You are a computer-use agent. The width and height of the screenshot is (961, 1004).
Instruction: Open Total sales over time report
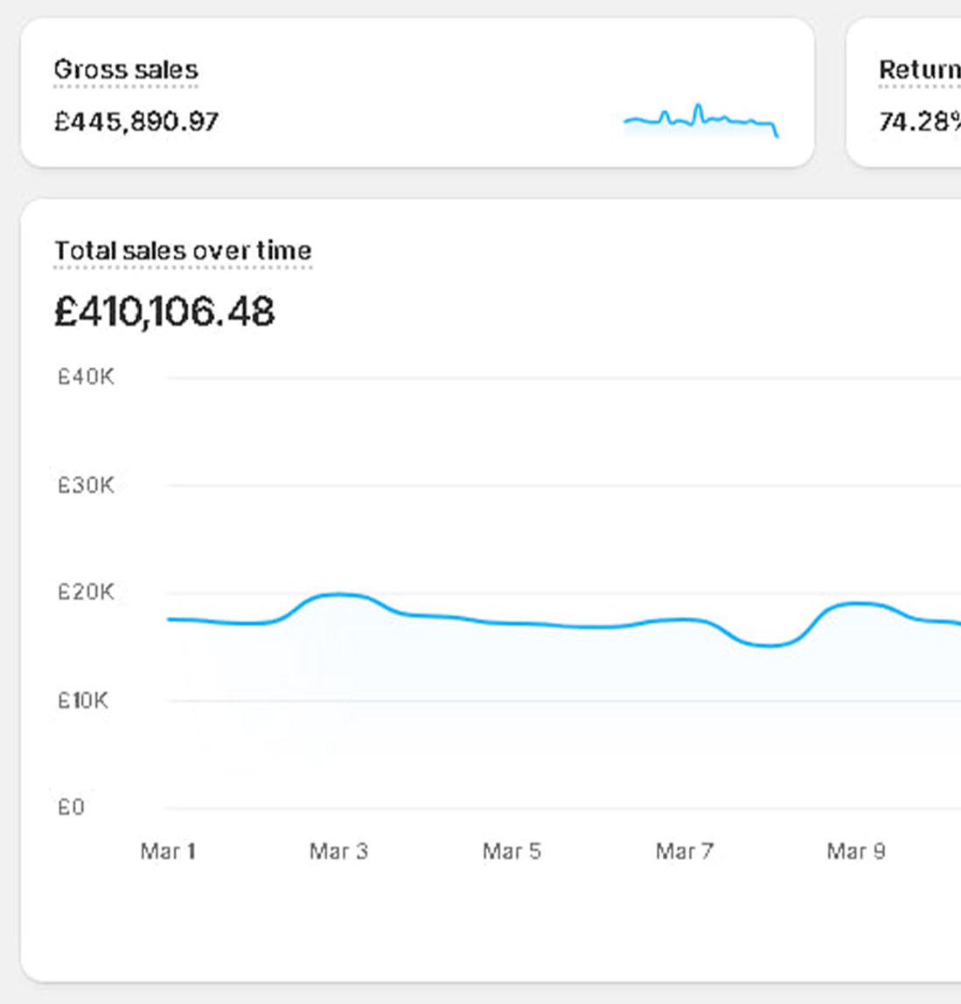click(183, 251)
